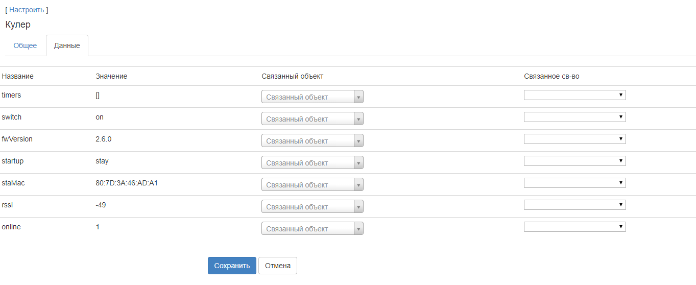This screenshot has height=285, width=696.
Task: Open the Настроить link
Action: pyautogui.click(x=27, y=10)
